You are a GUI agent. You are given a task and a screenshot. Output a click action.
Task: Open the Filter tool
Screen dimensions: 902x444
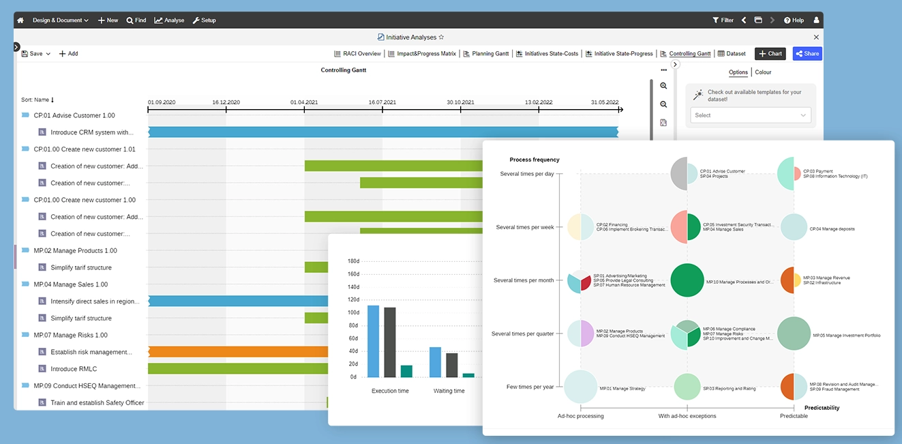click(723, 20)
